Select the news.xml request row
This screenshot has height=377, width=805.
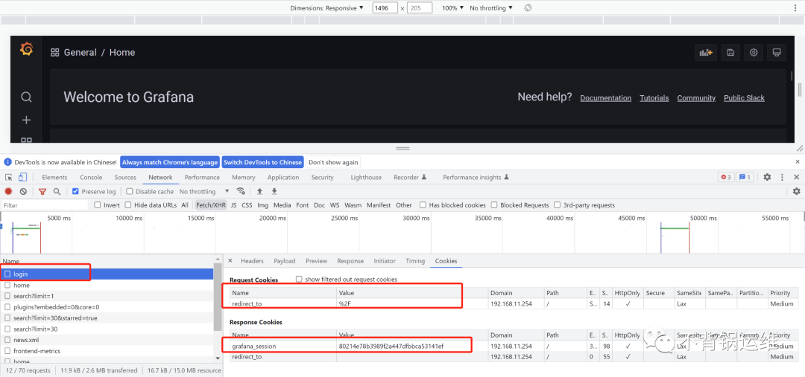click(107, 340)
